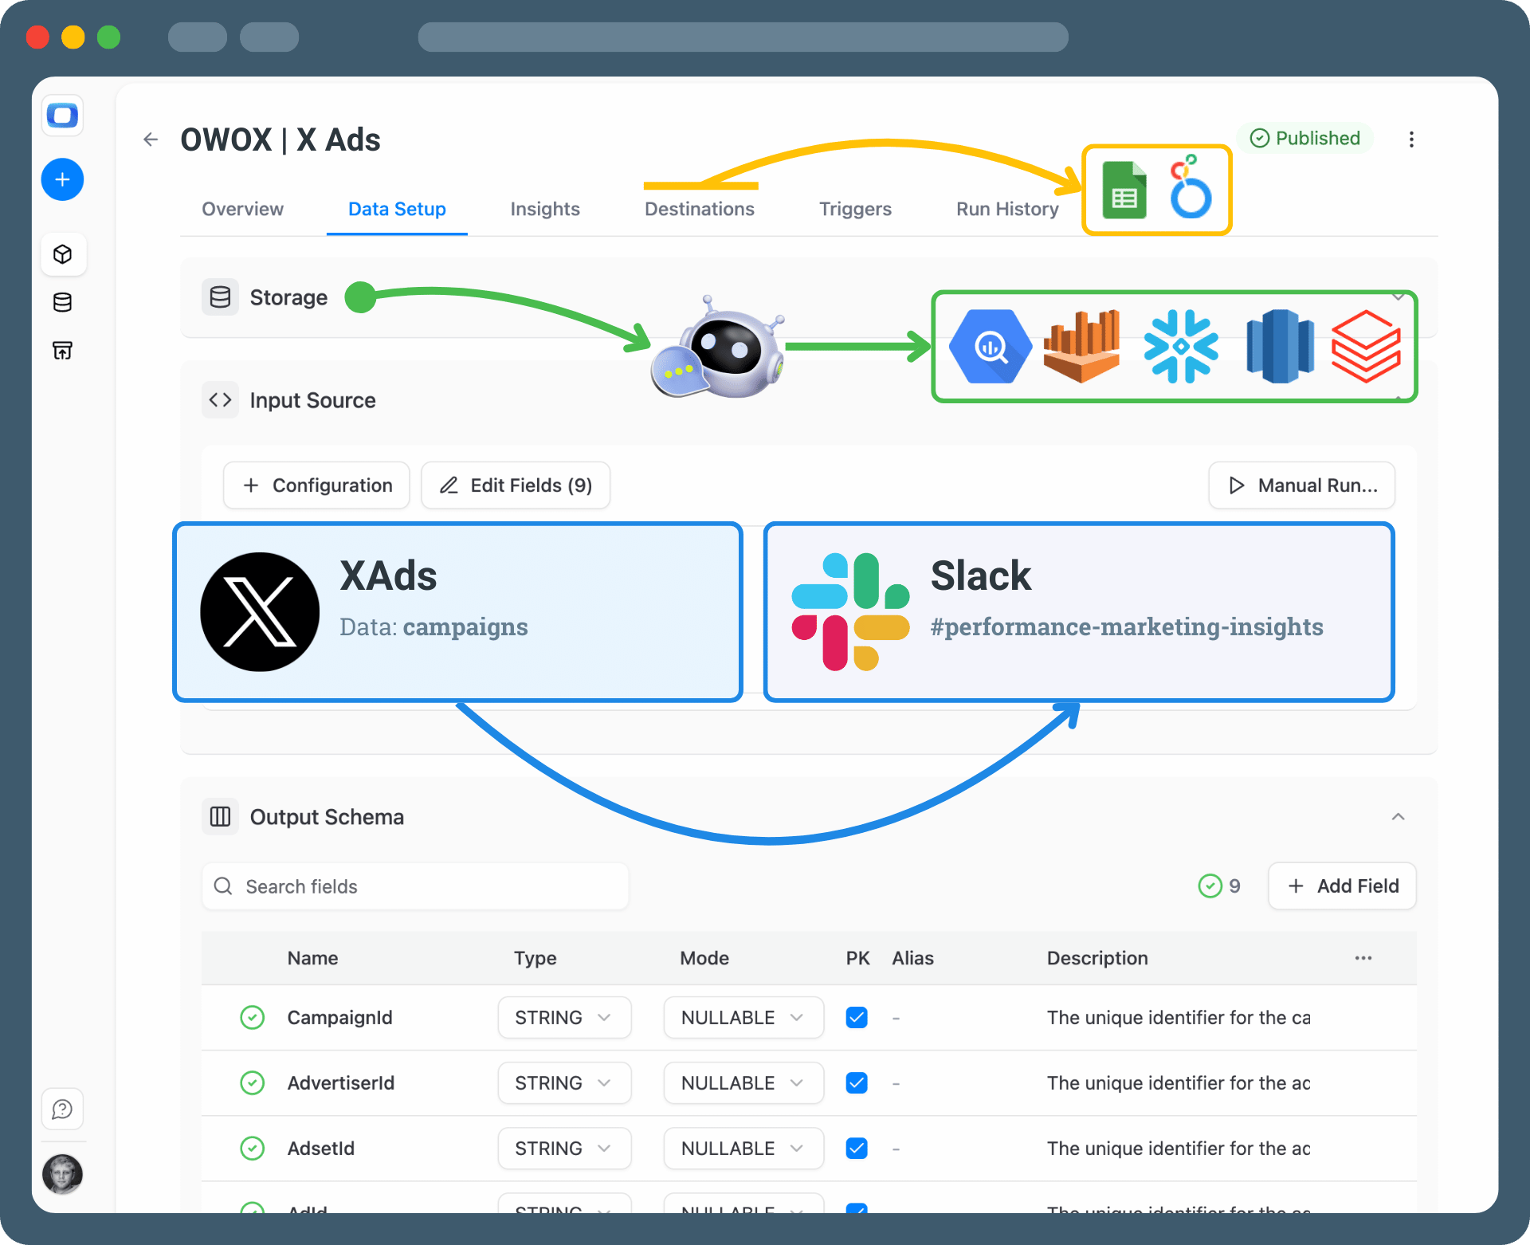Click the Manual Run button
Screen dimensions: 1530x1245
coord(1301,485)
